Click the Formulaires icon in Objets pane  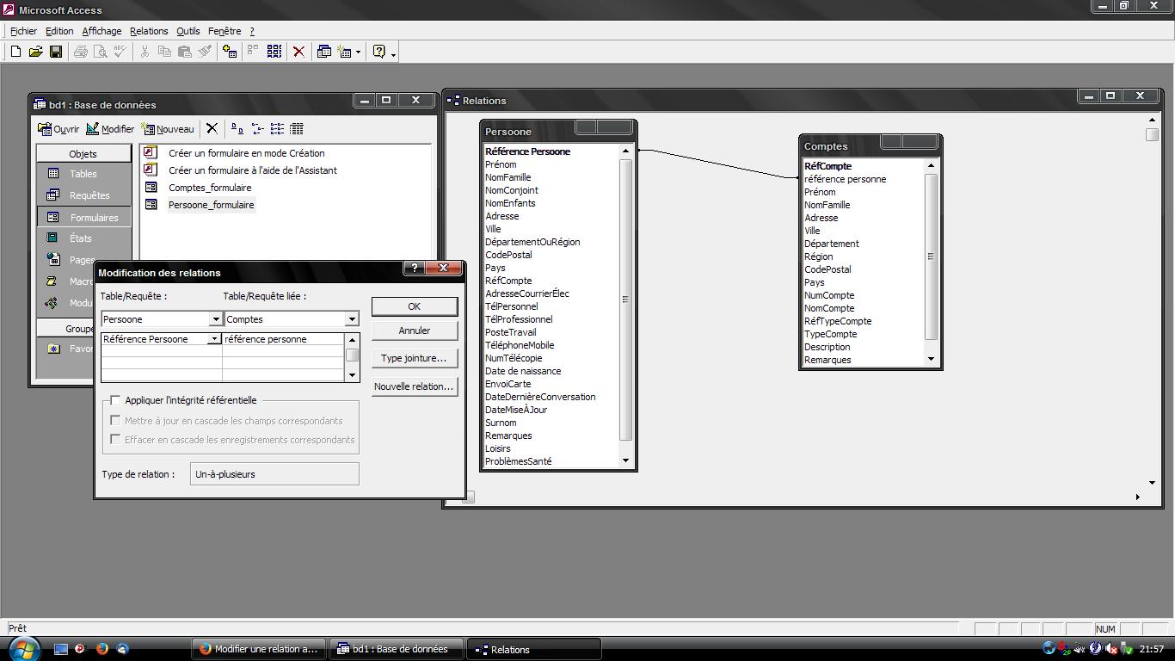(53, 218)
